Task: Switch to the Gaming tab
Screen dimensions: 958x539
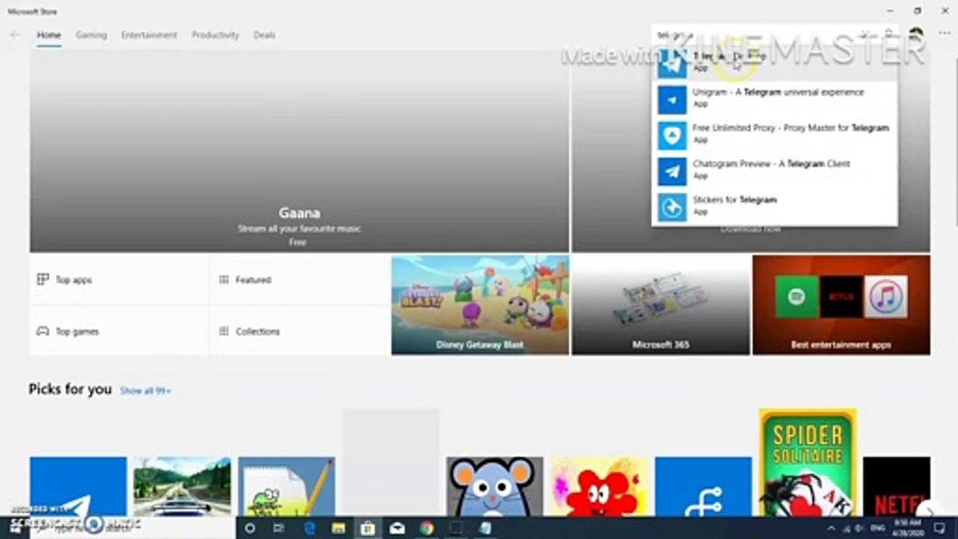Action: click(x=91, y=35)
